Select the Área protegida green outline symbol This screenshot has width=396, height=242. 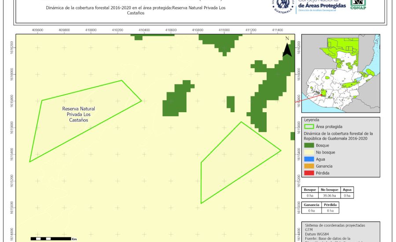pyautogui.click(x=309, y=127)
